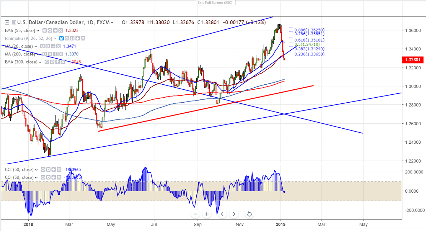The height and width of the screenshot is (231, 426).
Task: Click the 2019 label on the time axis
Action: point(281,225)
